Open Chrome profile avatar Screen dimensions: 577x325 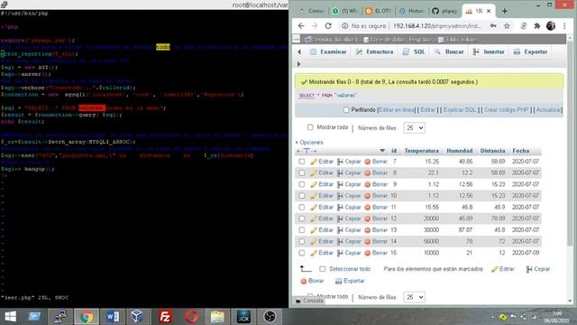551,26
